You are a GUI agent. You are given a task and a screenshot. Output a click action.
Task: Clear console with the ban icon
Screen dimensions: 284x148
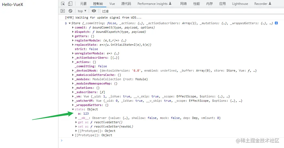[x=70, y=11]
